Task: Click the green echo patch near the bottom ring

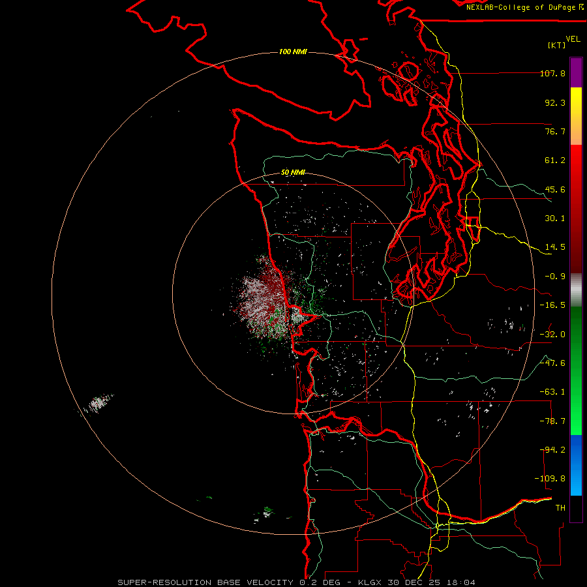Action: click(267, 511)
